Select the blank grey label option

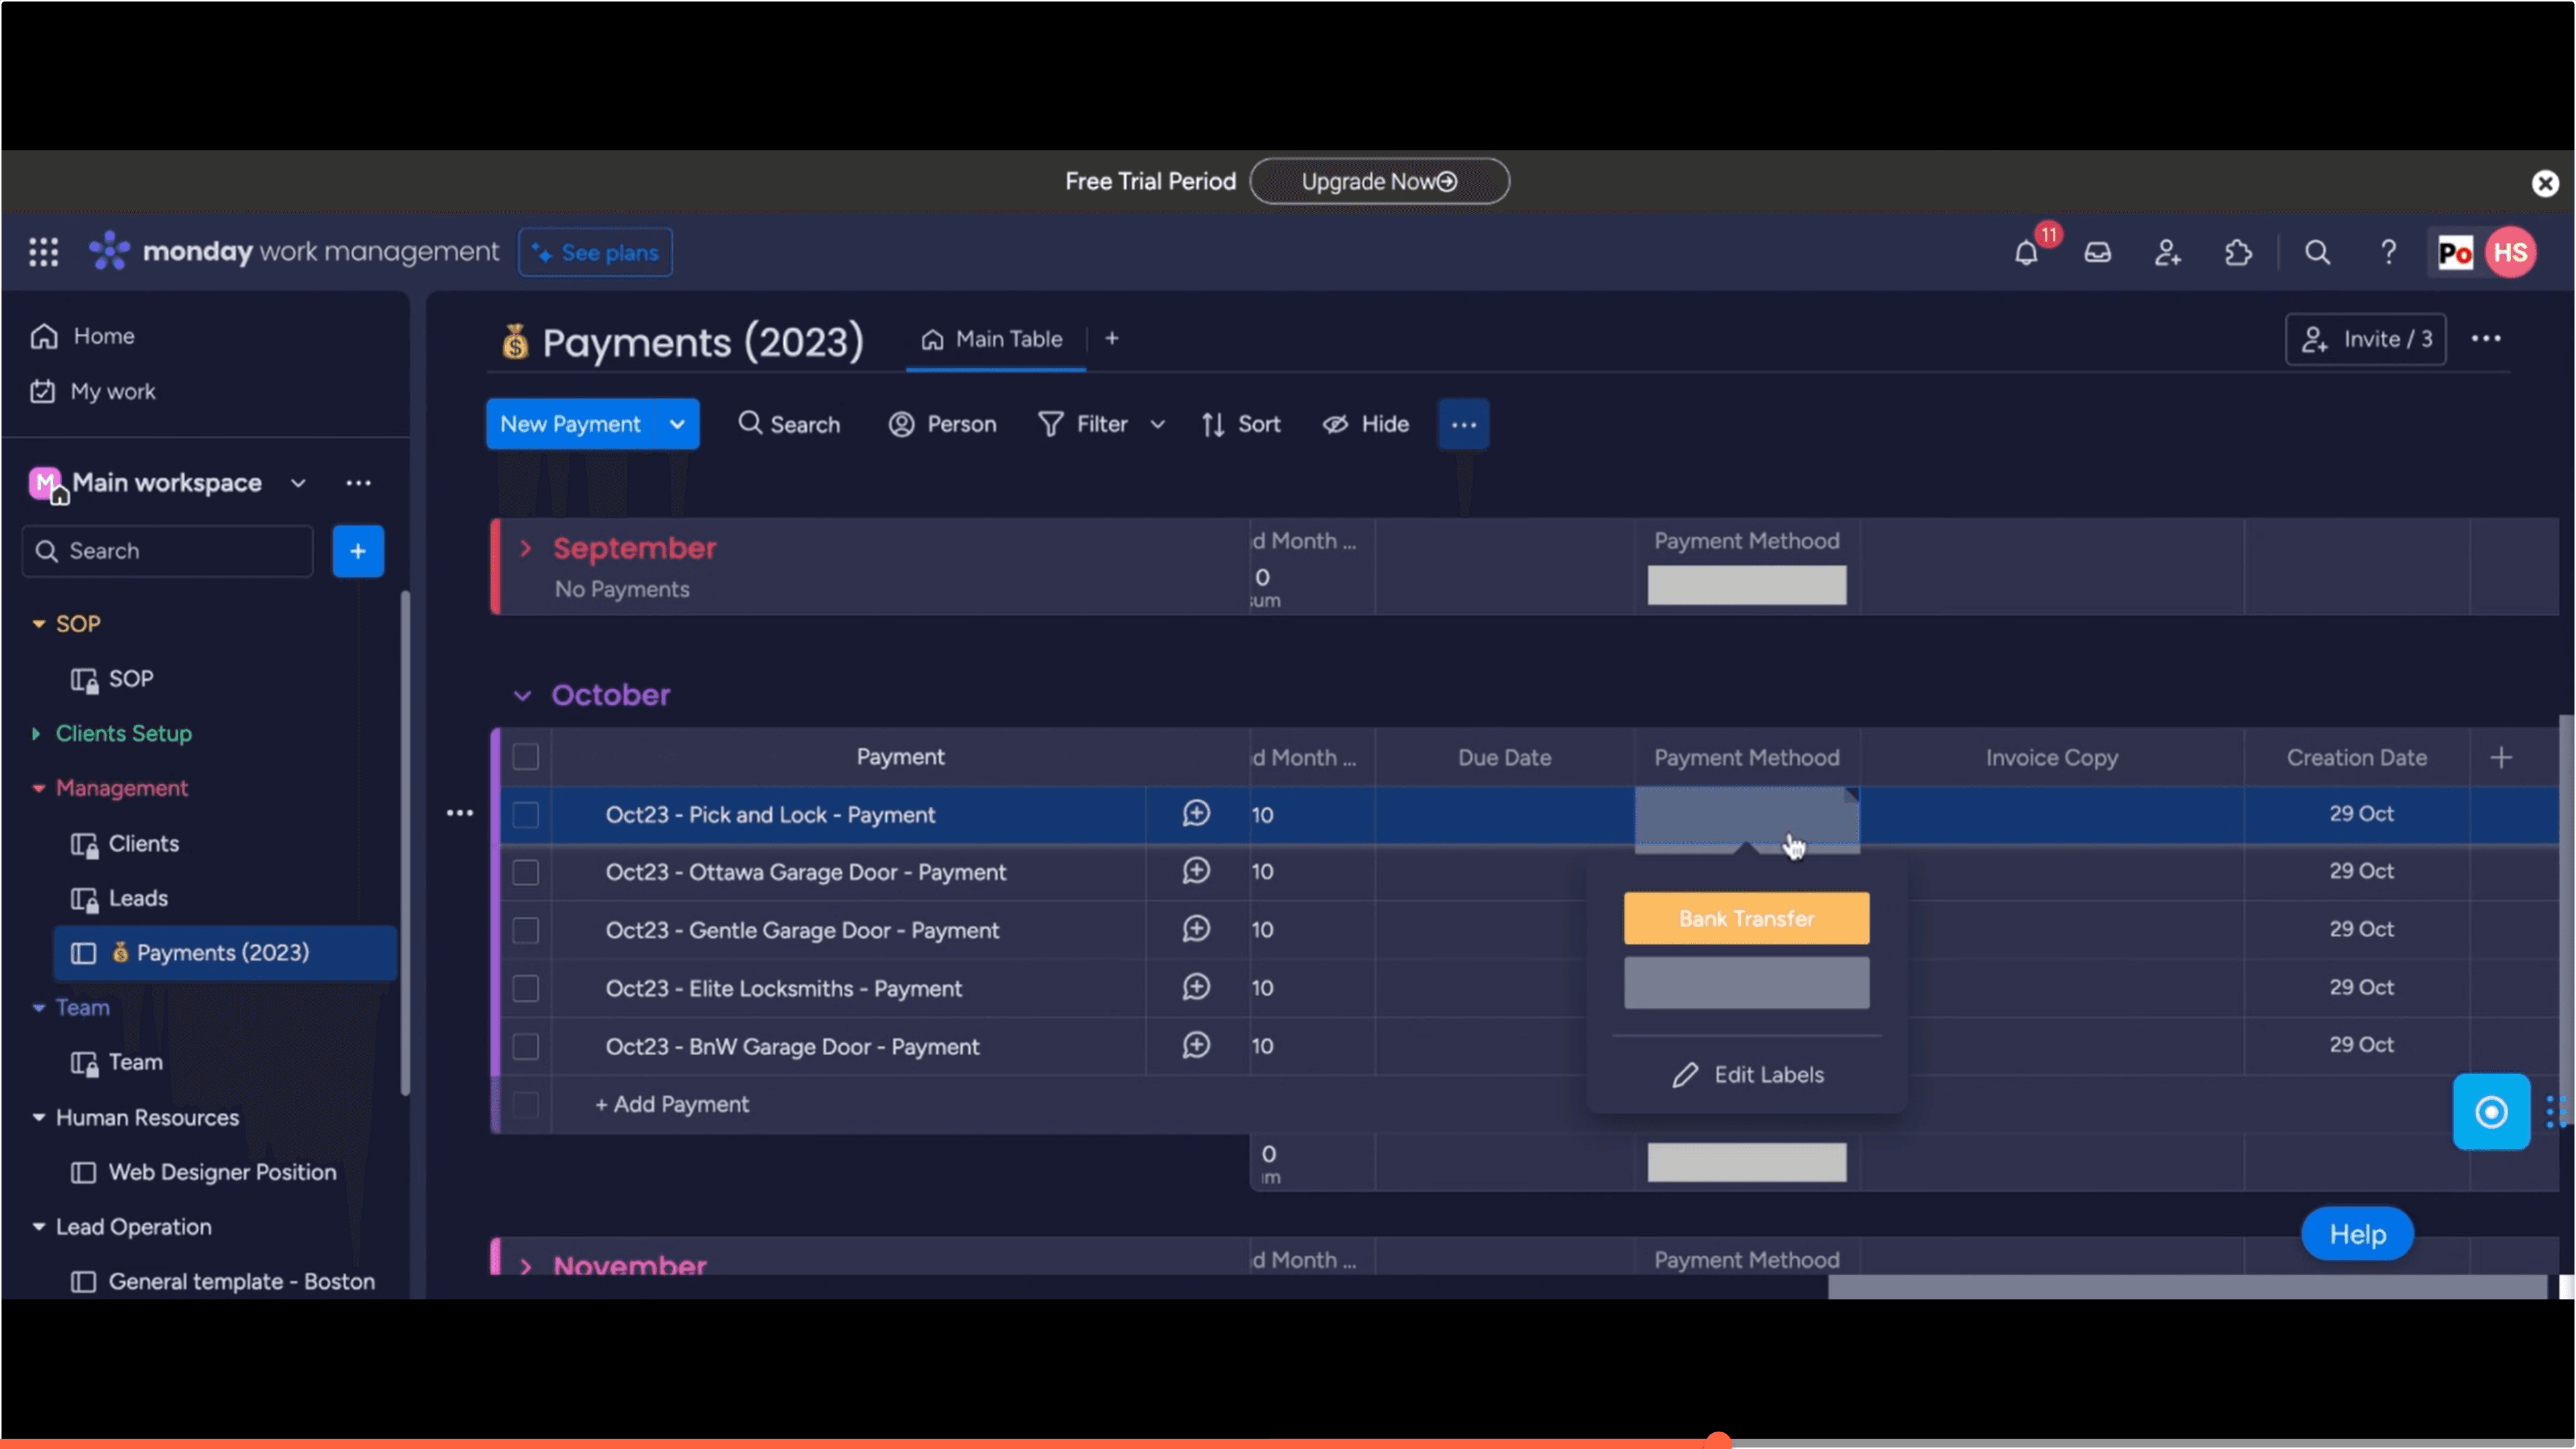click(x=1746, y=983)
